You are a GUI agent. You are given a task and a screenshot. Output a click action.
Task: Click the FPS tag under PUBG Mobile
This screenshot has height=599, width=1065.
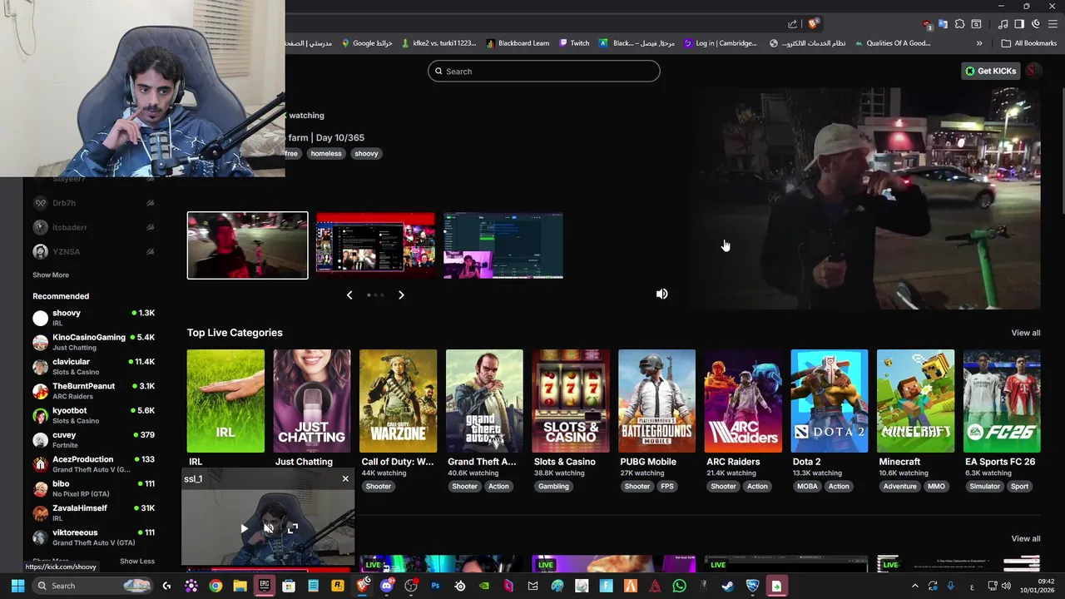pos(667,486)
